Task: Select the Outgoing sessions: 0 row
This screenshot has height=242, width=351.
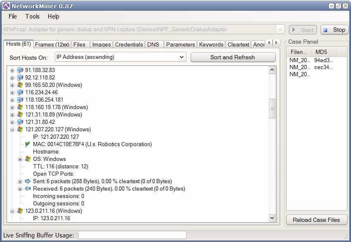Action: [59, 203]
